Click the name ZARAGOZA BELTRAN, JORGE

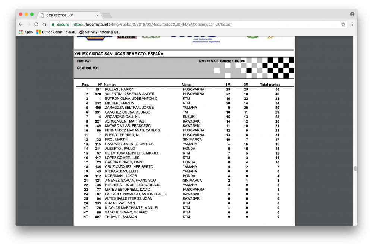pos(129,108)
